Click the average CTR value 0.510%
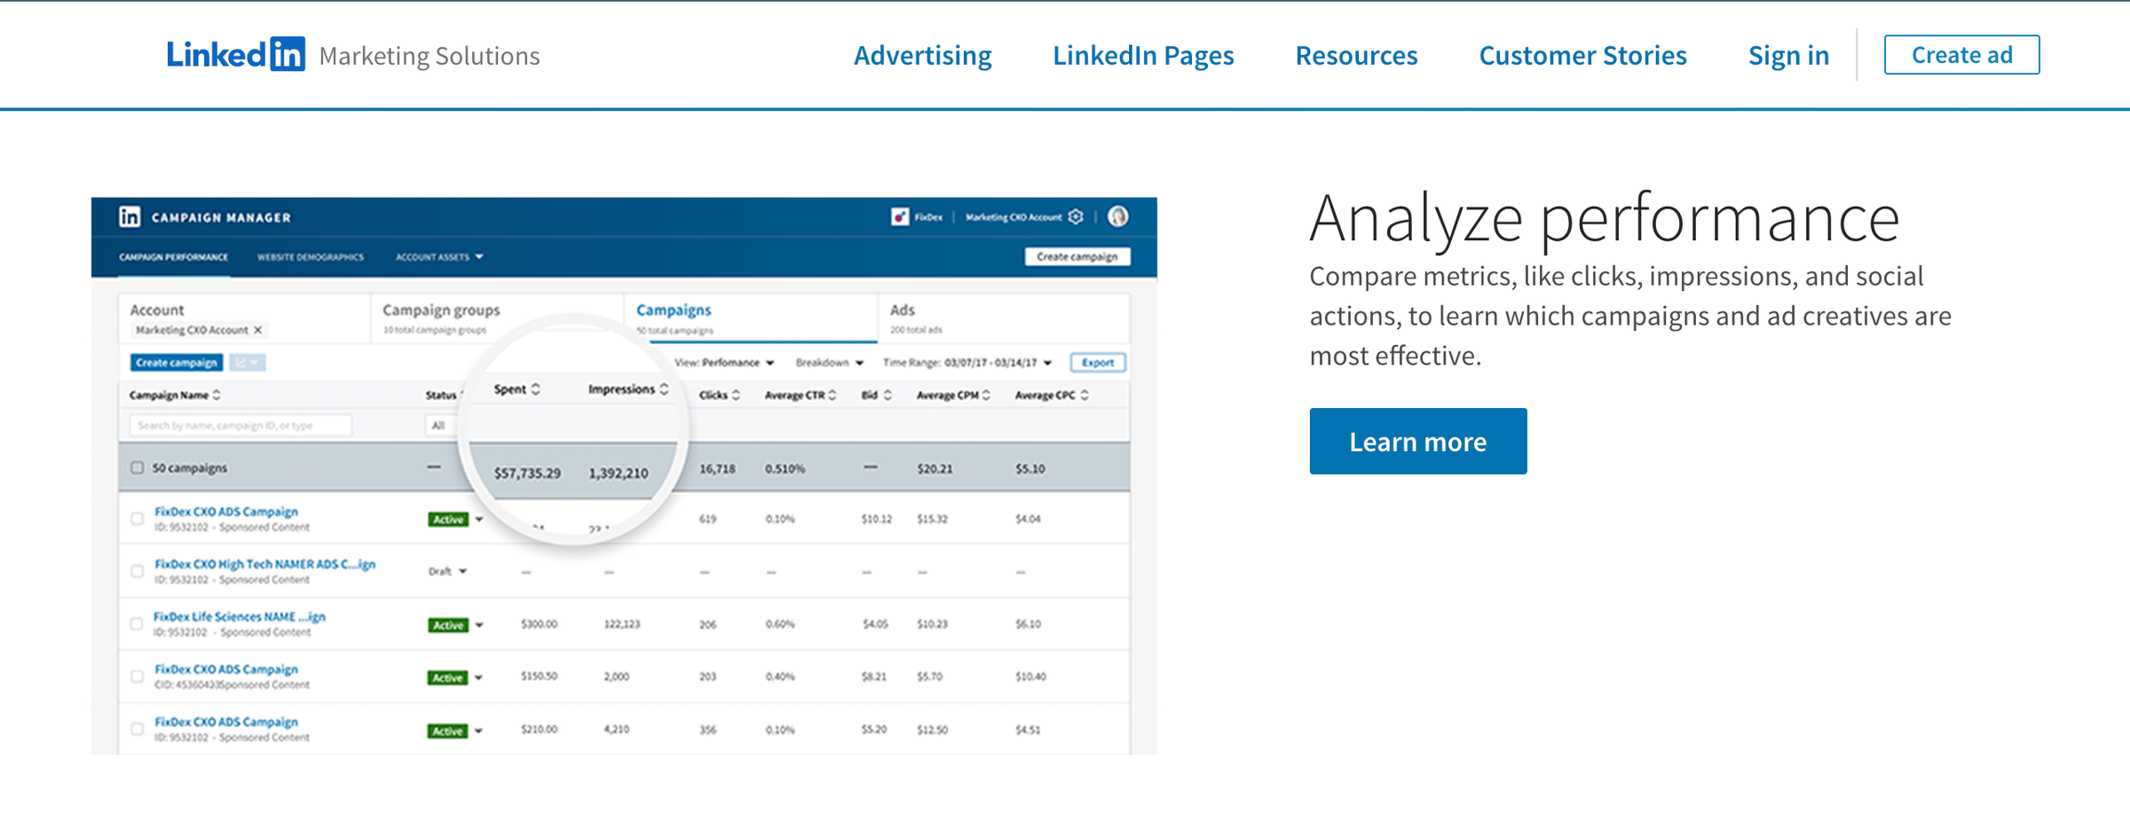2130x831 pixels. click(x=785, y=468)
